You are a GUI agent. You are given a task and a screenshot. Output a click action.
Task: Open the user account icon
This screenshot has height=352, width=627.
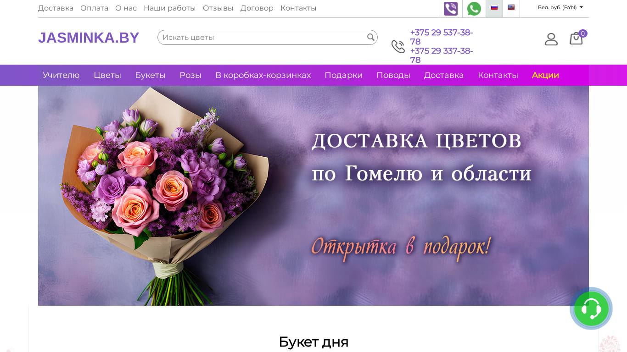pyautogui.click(x=551, y=39)
